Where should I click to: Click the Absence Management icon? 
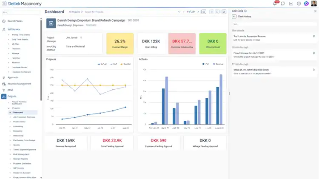click(4, 84)
